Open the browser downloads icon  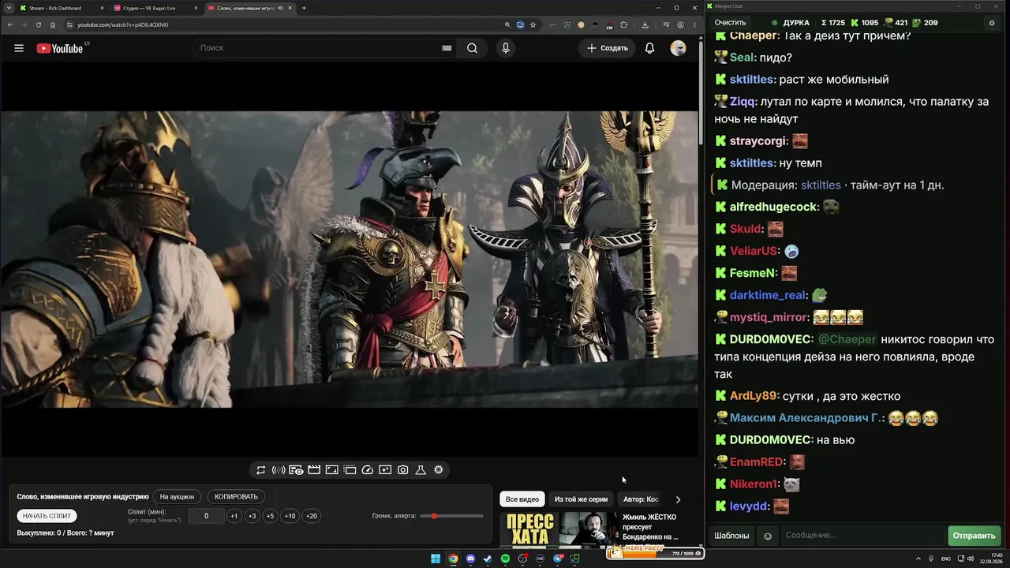click(x=645, y=24)
